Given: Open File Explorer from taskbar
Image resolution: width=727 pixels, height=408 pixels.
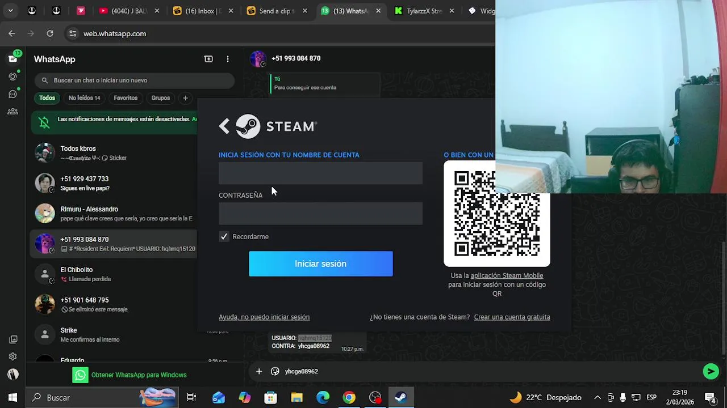Looking at the screenshot, I should pos(297,398).
